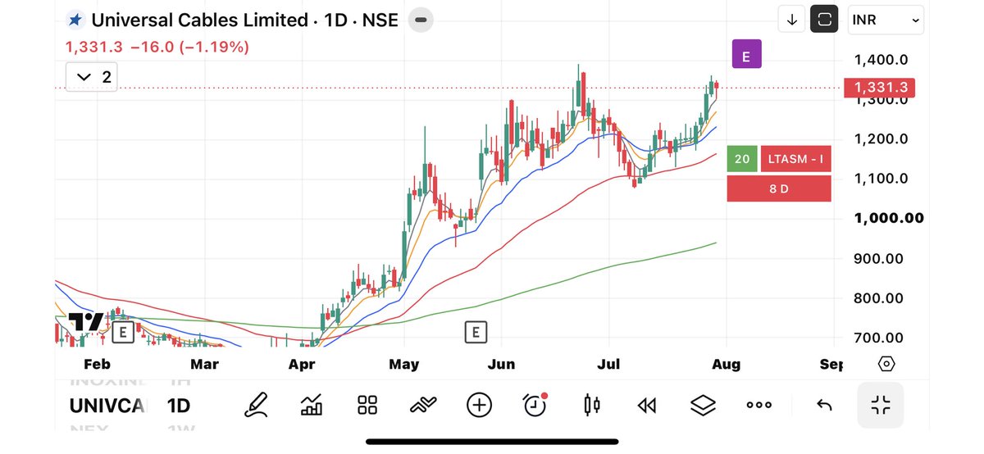Open the indicators chart icon
Image resolution: width=984 pixels, height=454 pixels.
pos(312,405)
